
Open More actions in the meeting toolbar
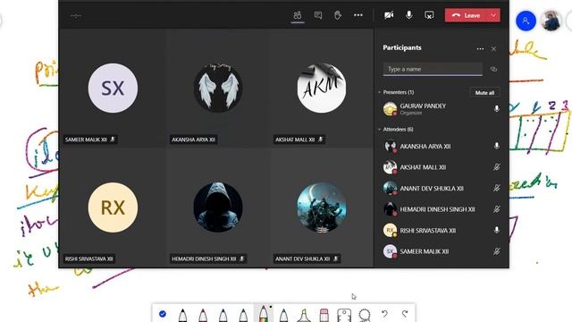[358, 15]
